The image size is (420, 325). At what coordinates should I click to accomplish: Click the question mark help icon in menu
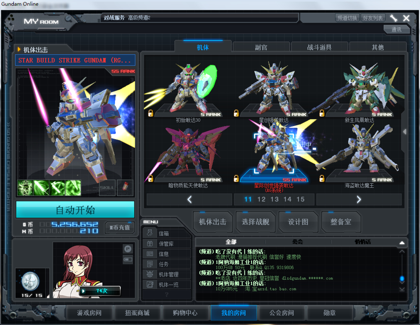pos(167,294)
